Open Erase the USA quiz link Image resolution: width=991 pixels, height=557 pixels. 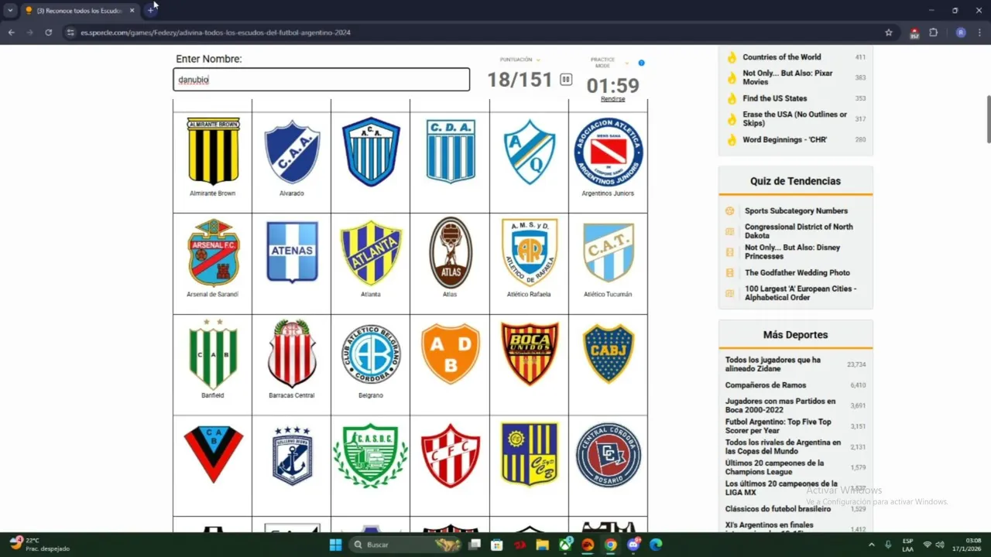pyautogui.click(x=795, y=118)
